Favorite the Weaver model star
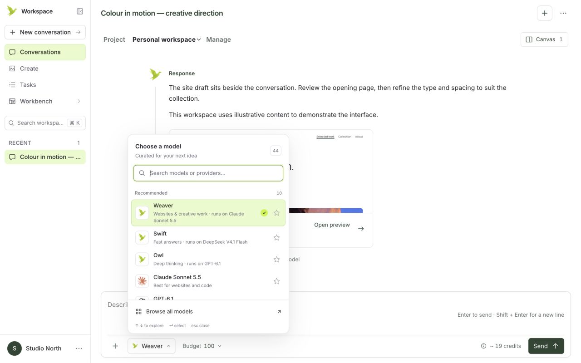Image resolution: width=581 pixels, height=363 pixels. tap(276, 213)
